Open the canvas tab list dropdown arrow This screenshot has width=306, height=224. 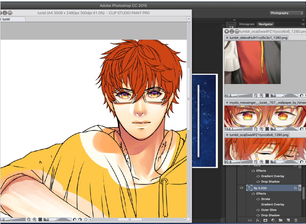click(188, 19)
